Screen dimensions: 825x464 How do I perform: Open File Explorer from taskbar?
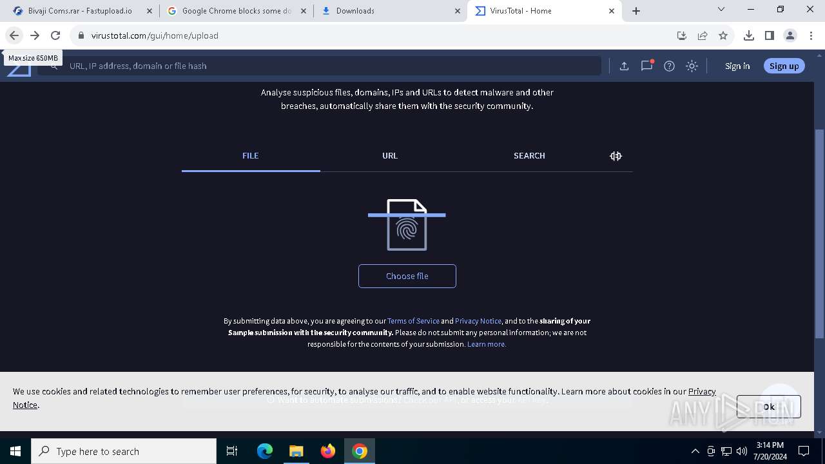[296, 451]
